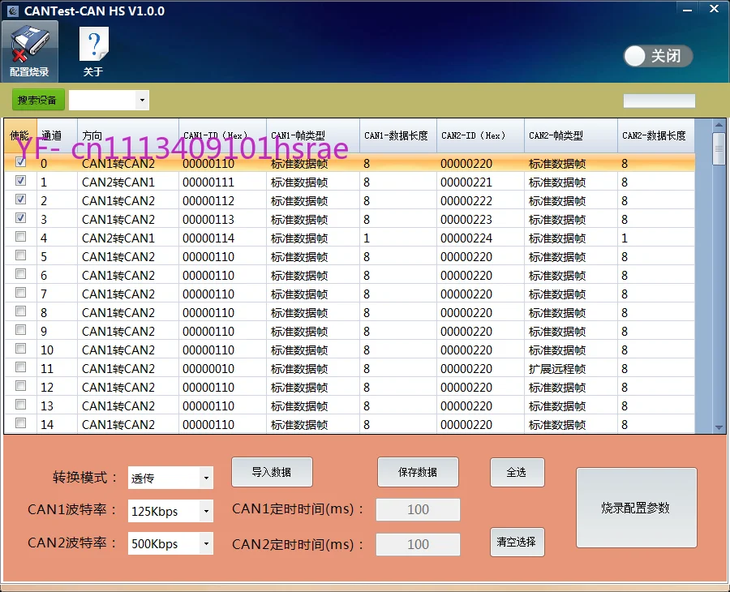Viewport: 730px width, 592px height.
Task: Expand the device selection dropdown
Action: [142, 100]
